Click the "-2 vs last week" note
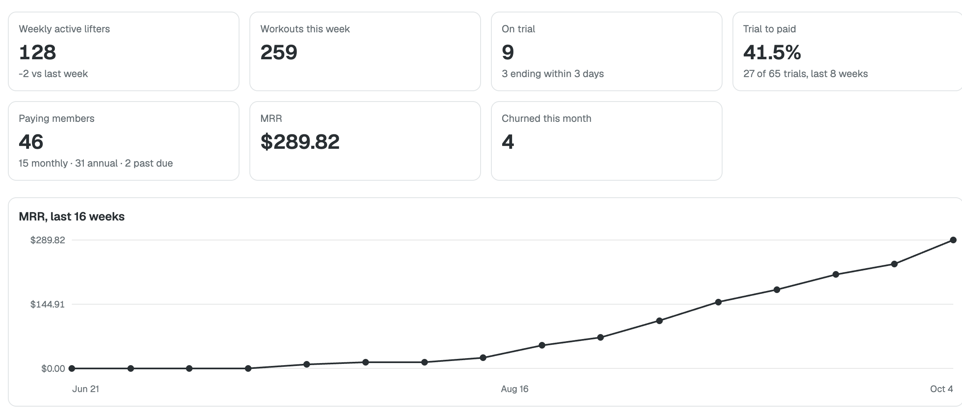The image size is (962, 407). click(x=53, y=74)
